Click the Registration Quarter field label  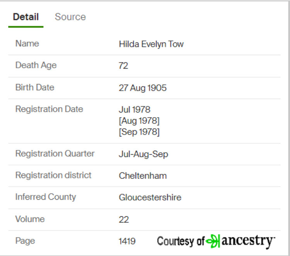point(55,153)
